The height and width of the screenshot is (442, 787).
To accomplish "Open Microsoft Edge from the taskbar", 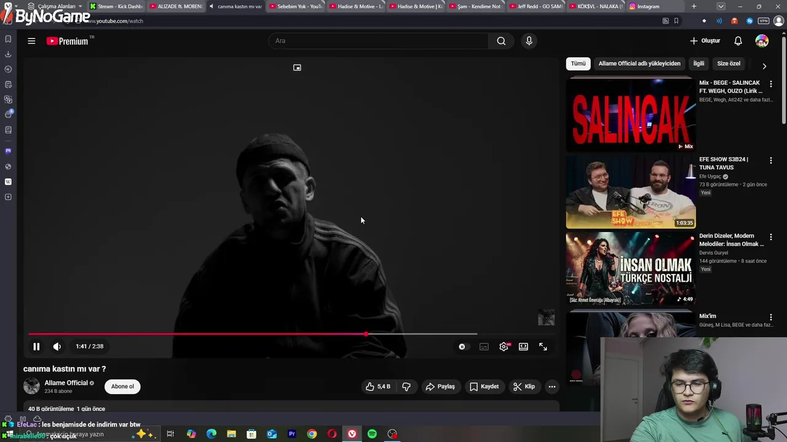I will [x=212, y=434].
